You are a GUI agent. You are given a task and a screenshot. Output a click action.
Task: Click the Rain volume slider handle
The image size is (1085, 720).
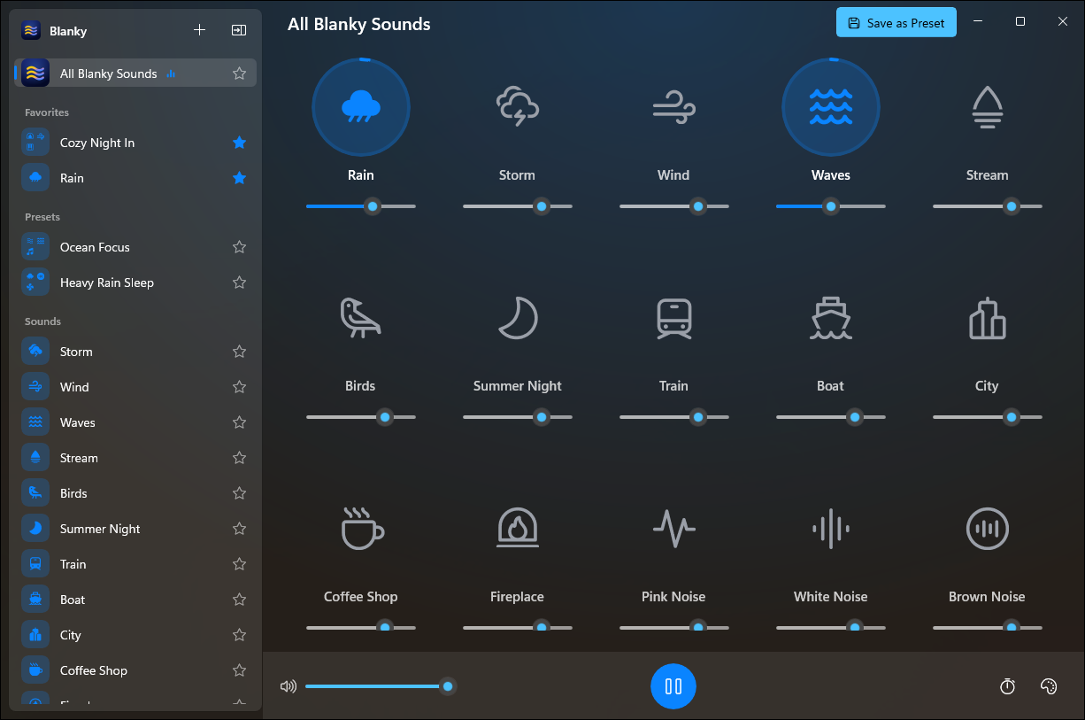tap(373, 206)
